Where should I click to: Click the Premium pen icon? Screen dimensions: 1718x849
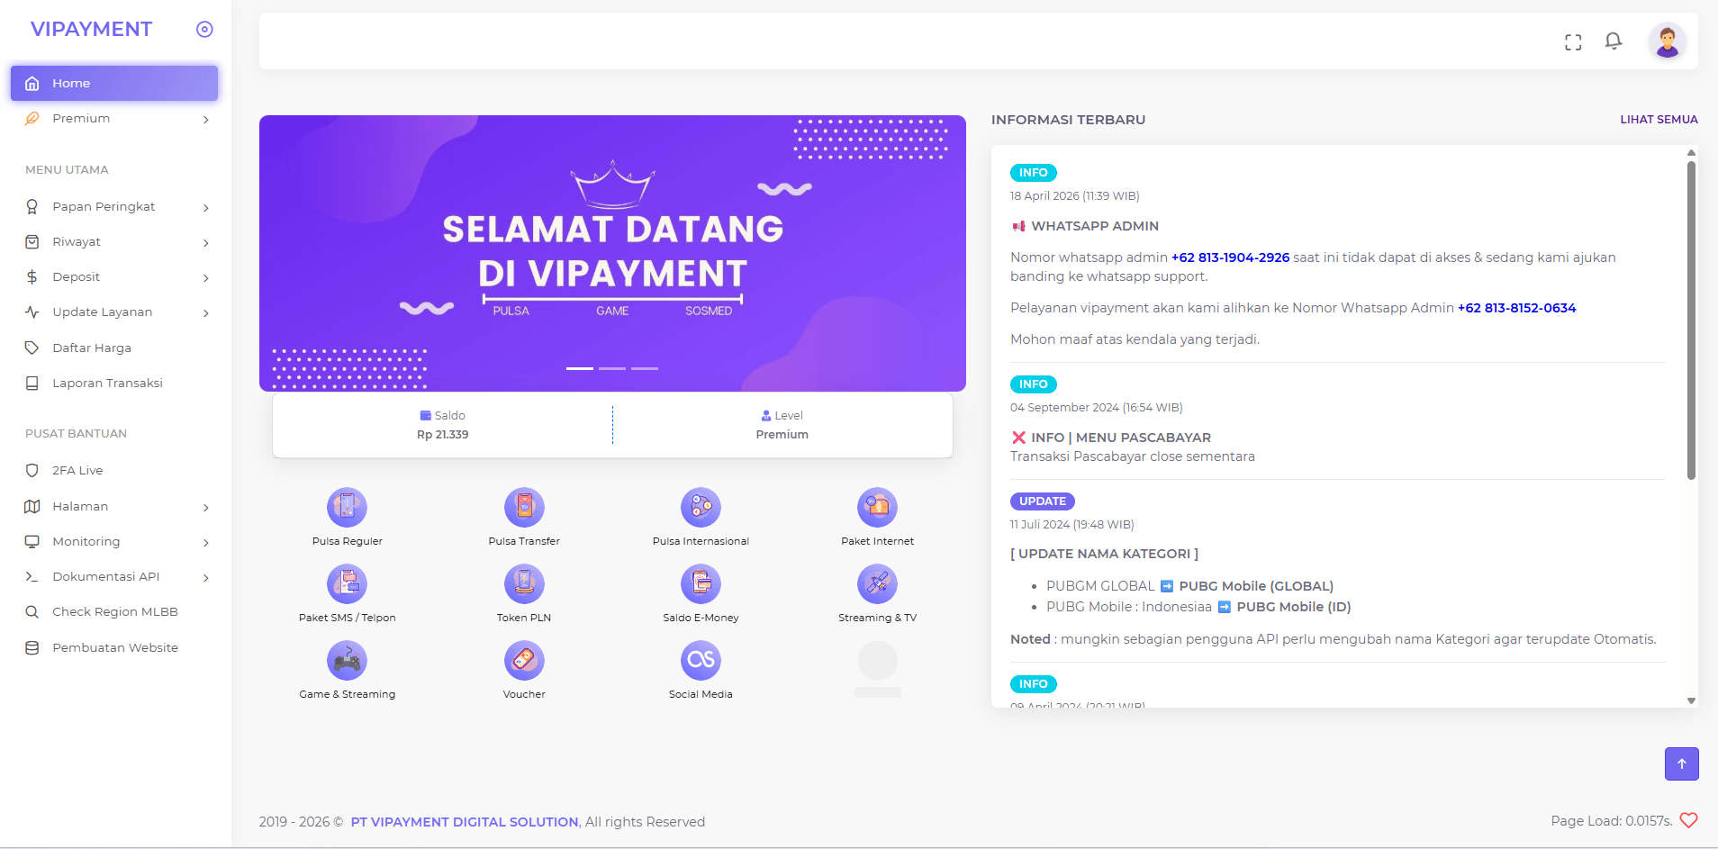coord(32,118)
